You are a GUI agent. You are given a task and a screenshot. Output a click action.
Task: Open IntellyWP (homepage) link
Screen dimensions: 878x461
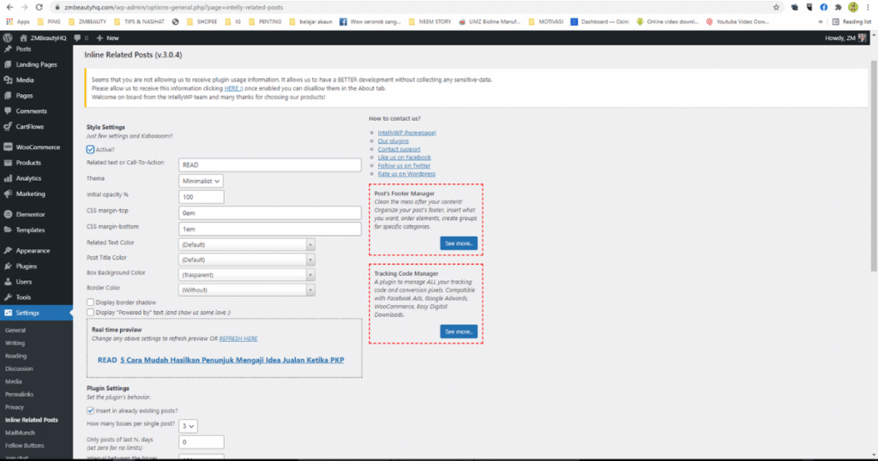click(406, 133)
